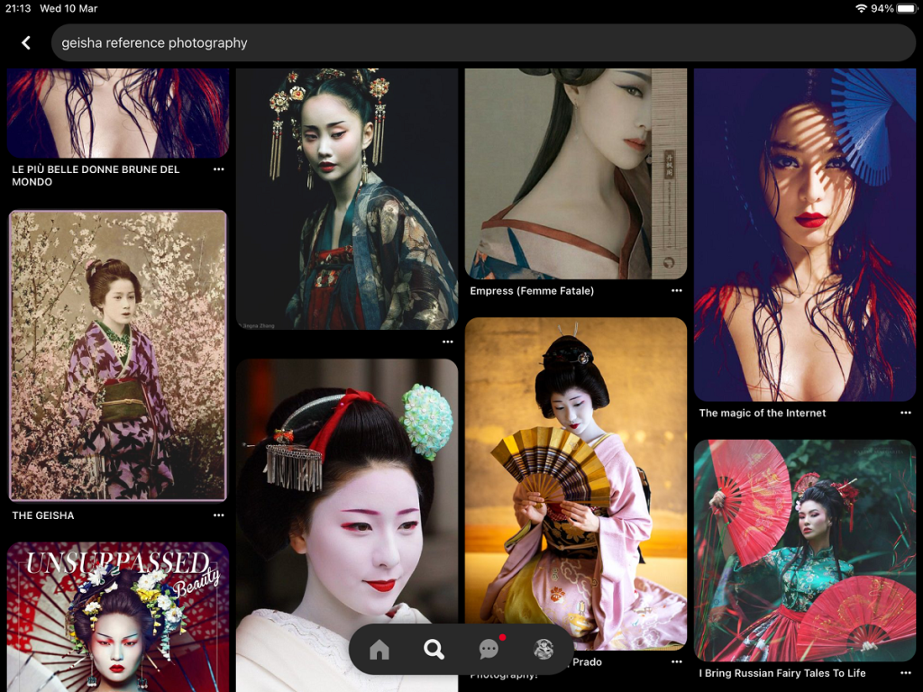Viewport: 923px width, 692px height.
Task: Go back using the back arrow
Action: click(x=26, y=42)
